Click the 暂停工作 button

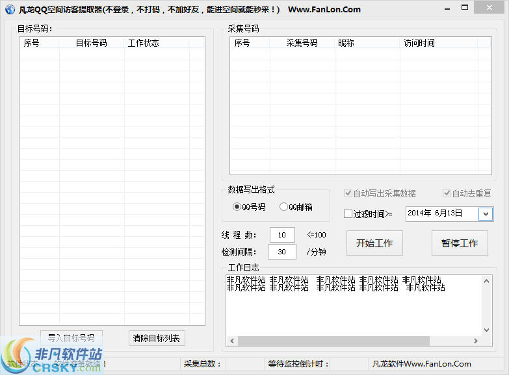(x=460, y=243)
